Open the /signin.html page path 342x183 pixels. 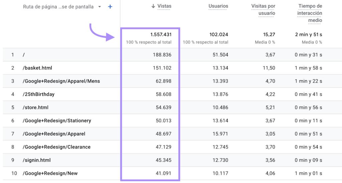37,160
